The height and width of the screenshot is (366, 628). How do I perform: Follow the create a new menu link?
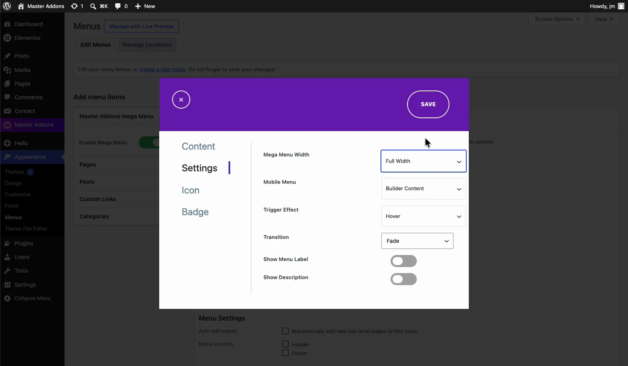[162, 69]
